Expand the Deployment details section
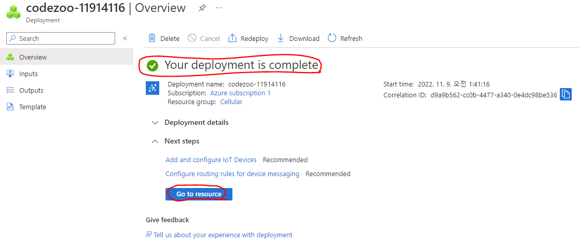The image size is (579, 245). (x=190, y=122)
